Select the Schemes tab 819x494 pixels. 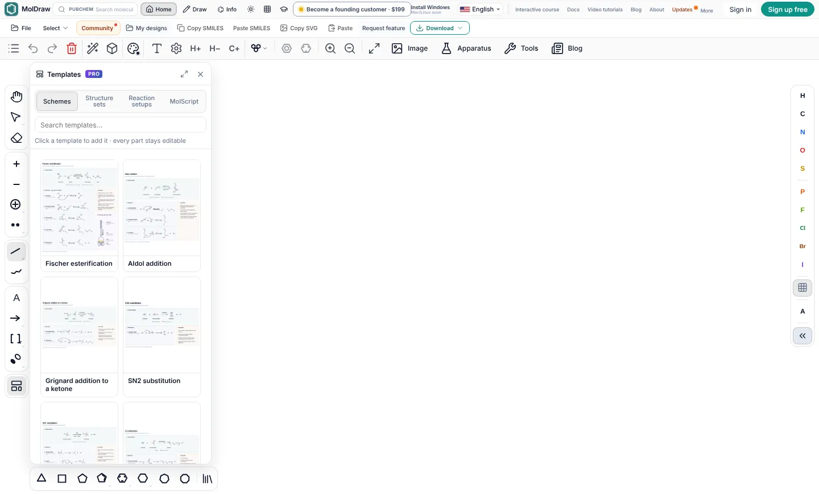57,101
